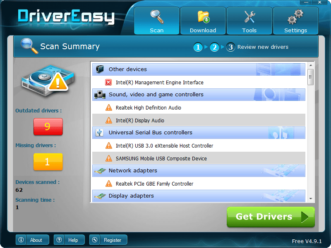Click the Register button
Image resolution: width=331 pixels, height=248 pixels.
(108, 240)
